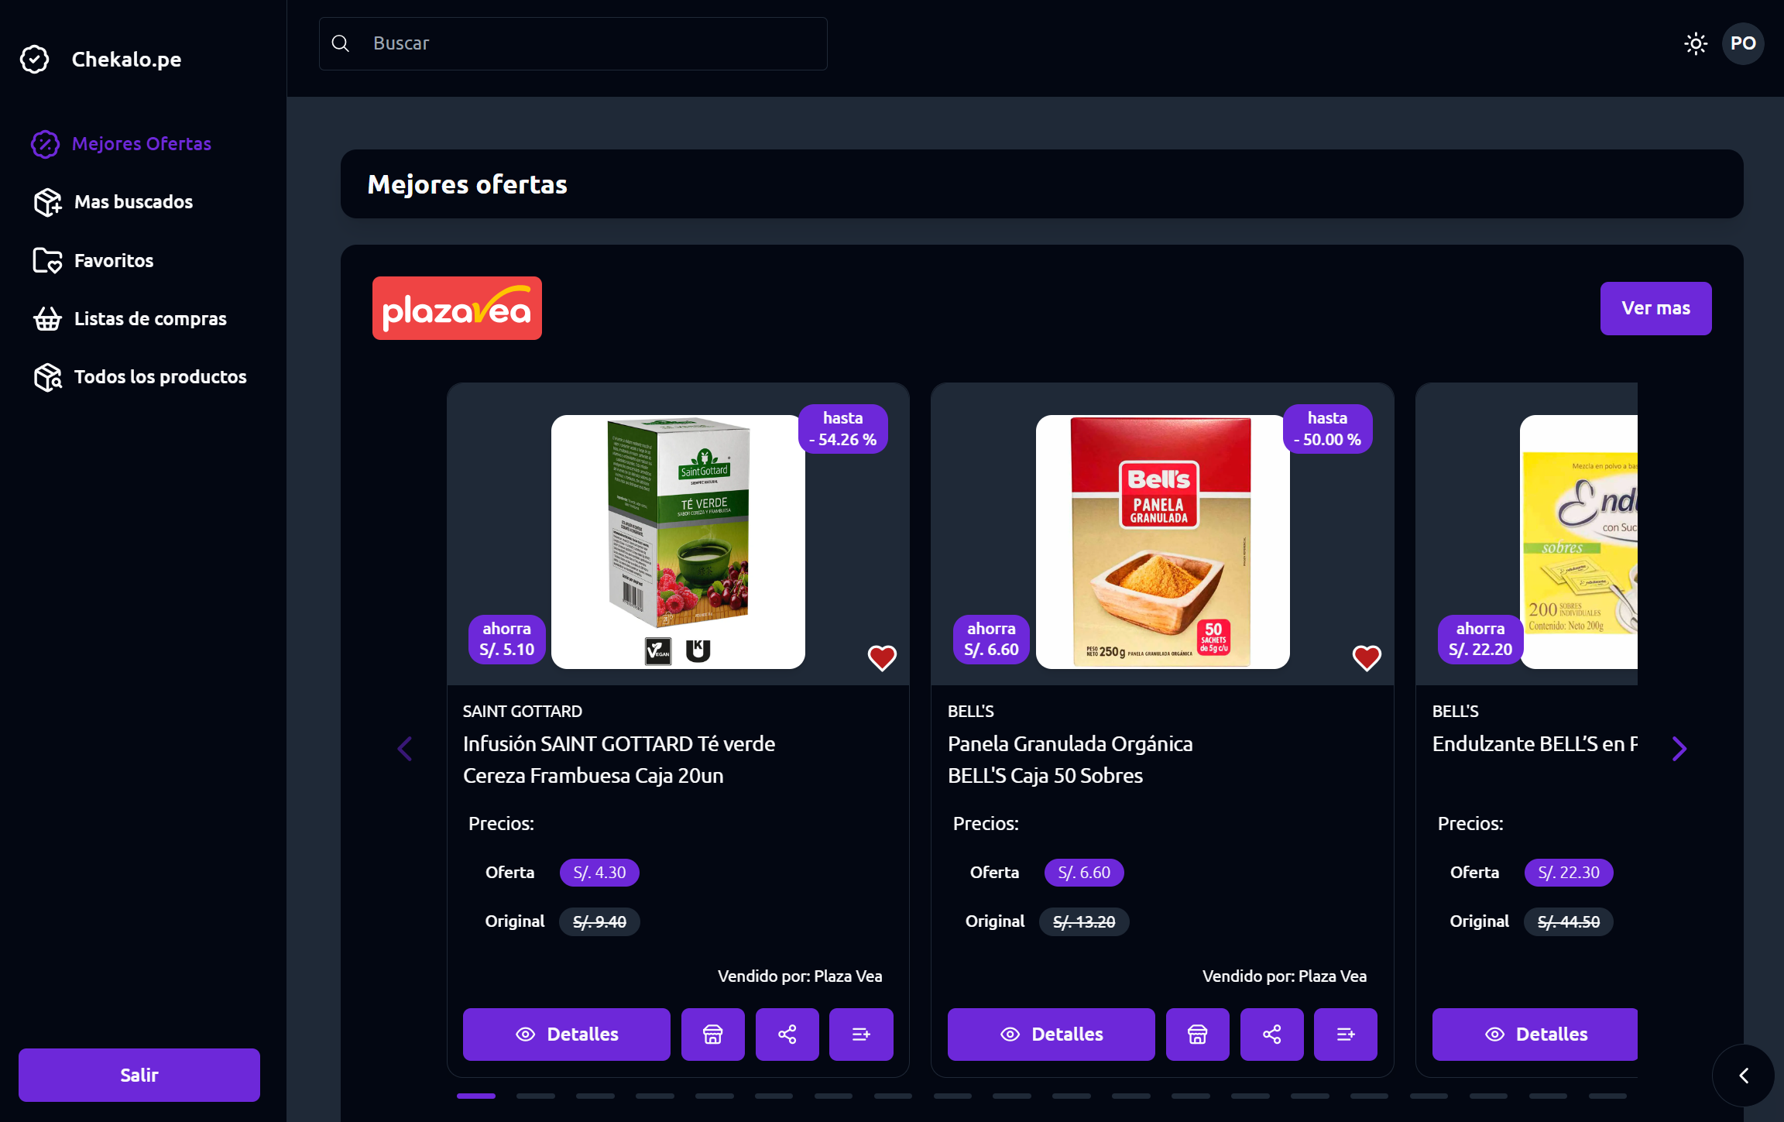This screenshot has width=1784, height=1122.
Task: Click the 'Mejores ofertas' page heading
Action: point(467,185)
